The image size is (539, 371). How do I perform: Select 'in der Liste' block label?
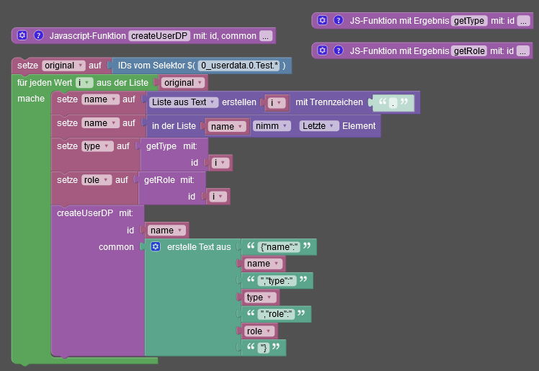[174, 126]
